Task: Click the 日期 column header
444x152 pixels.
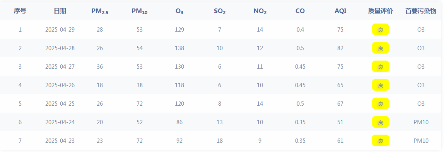Action: tap(60, 11)
